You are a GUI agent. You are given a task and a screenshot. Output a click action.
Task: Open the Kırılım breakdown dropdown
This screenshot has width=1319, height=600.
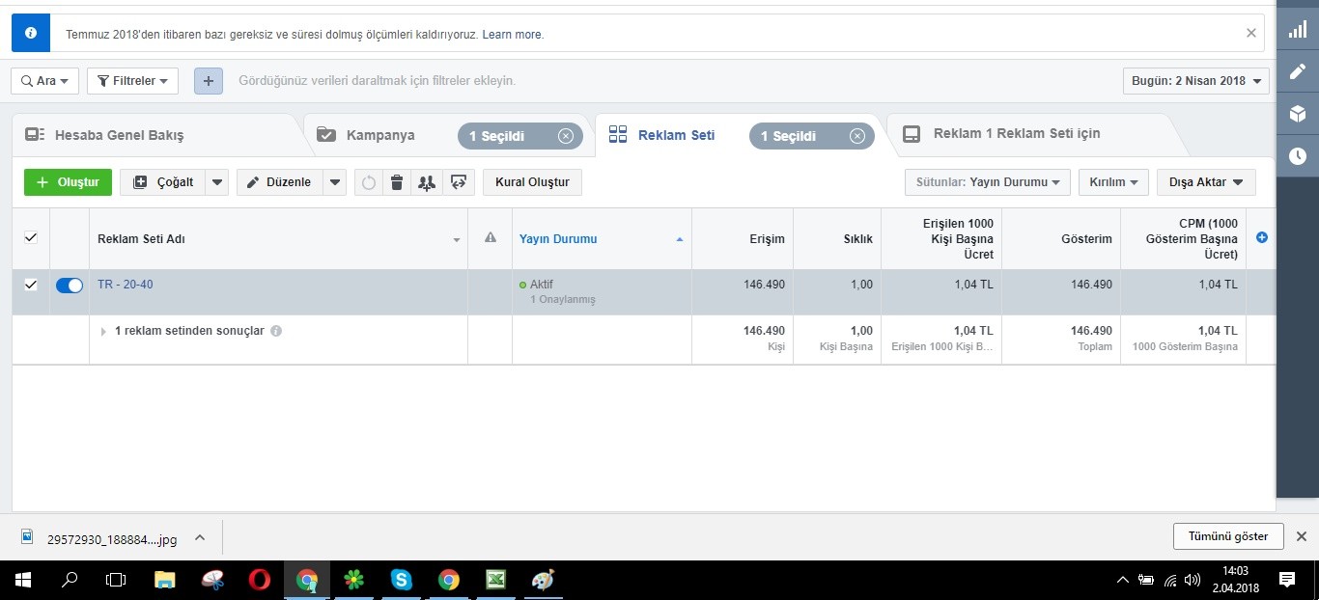click(x=1113, y=182)
